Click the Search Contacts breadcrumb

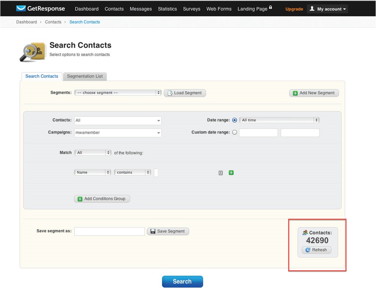pyautogui.click(x=85, y=22)
